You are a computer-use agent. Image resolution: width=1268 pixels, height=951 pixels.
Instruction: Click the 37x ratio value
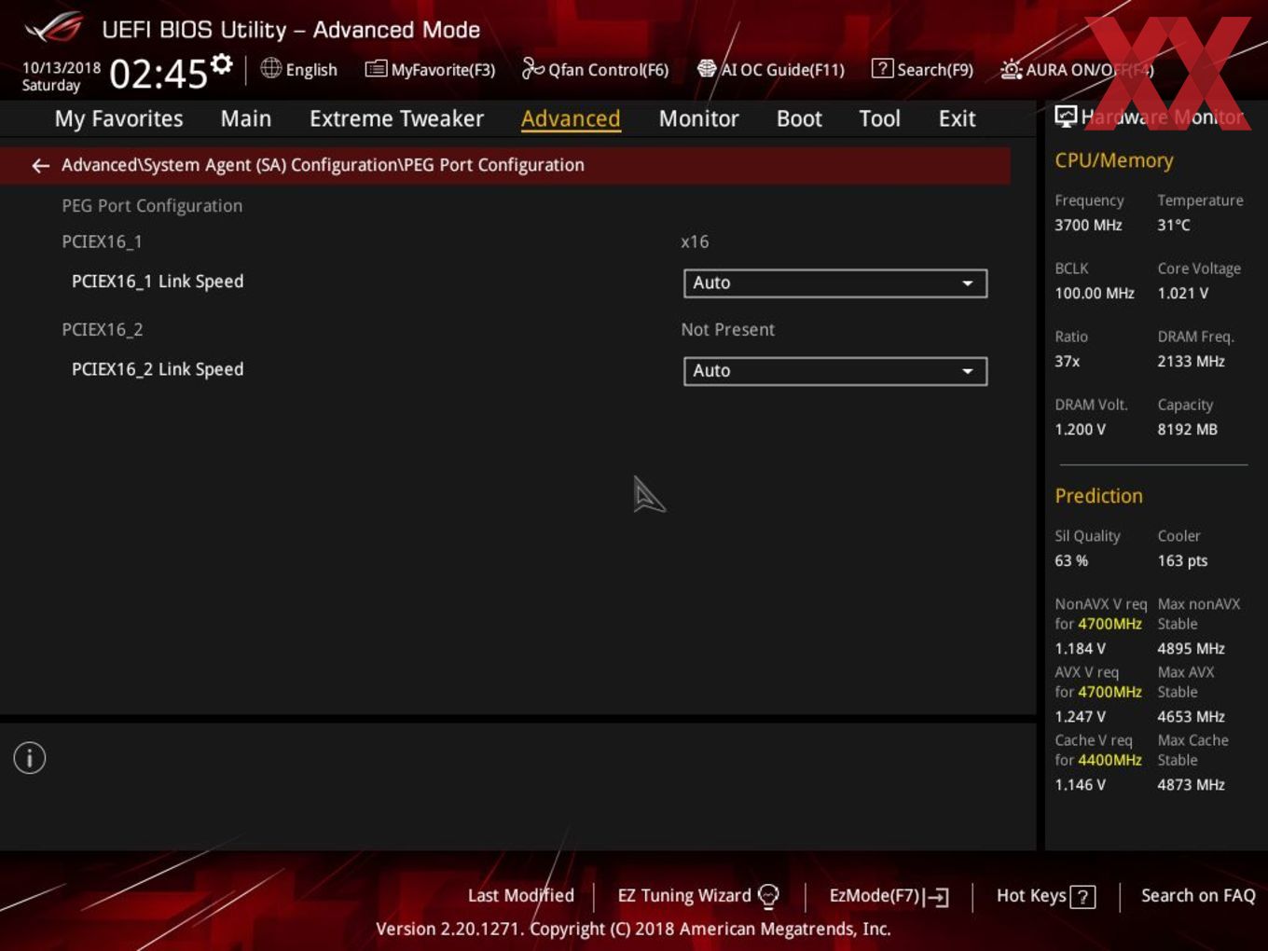tap(1068, 362)
